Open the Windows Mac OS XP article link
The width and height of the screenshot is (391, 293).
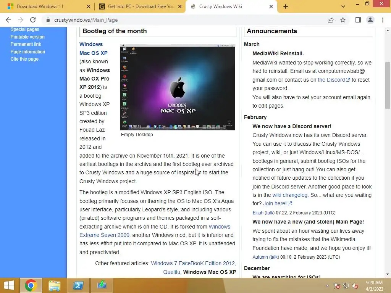pyautogui.click(x=94, y=48)
